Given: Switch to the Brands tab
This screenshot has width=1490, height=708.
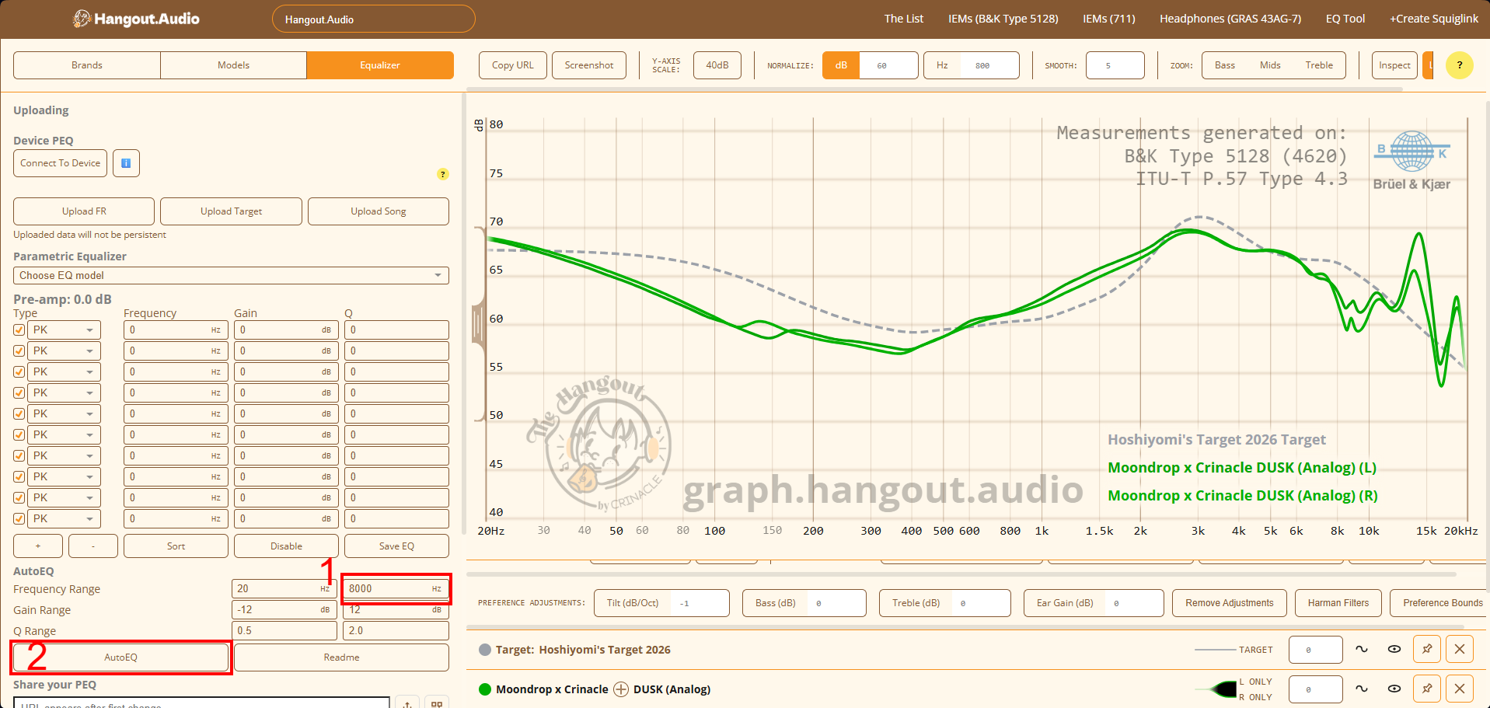Looking at the screenshot, I should point(86,65).
